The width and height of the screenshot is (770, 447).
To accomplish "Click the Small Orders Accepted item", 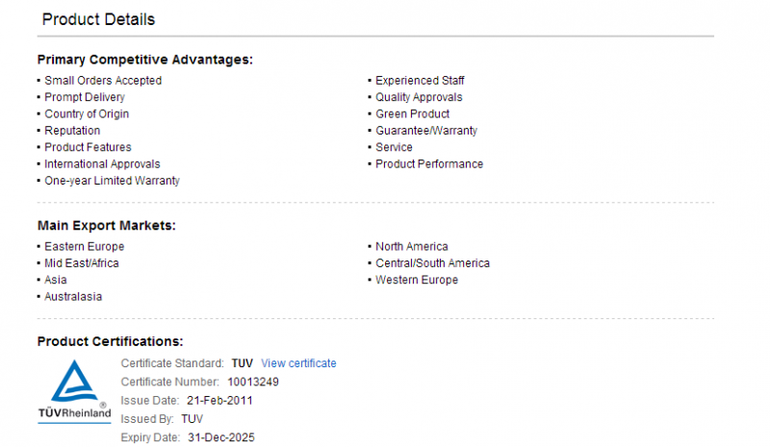I will (x=103, y=81).
